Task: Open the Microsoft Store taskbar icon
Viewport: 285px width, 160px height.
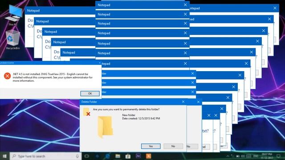Action: tap(128, 156)
